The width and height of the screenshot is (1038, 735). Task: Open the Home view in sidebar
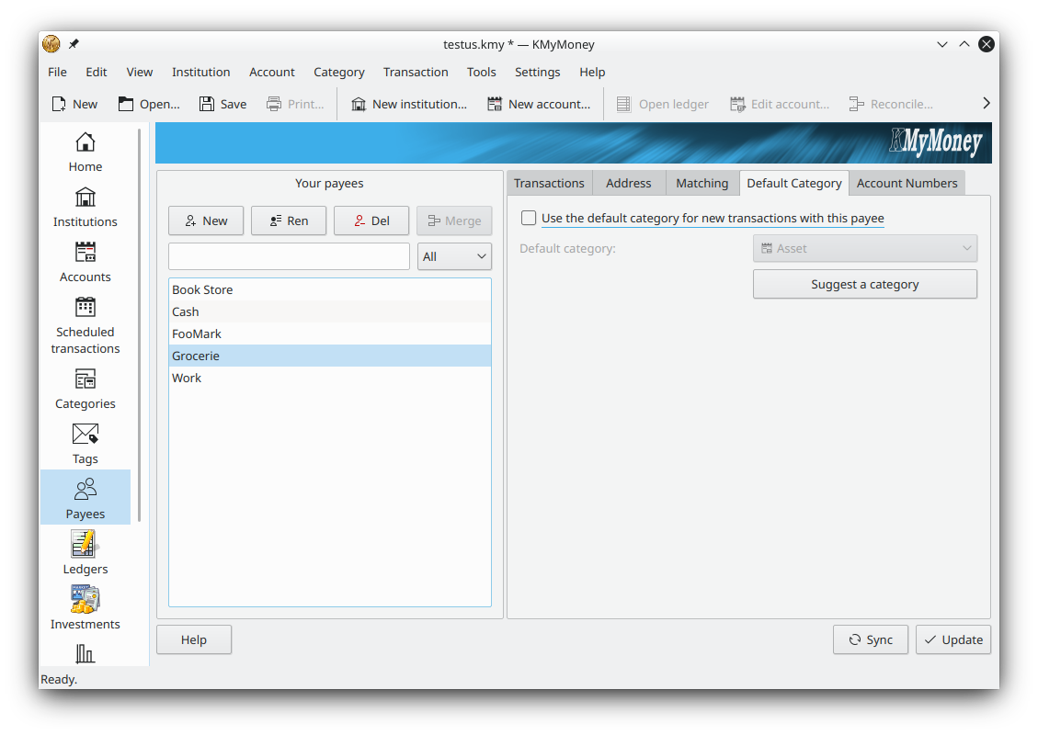coord(85,153)
